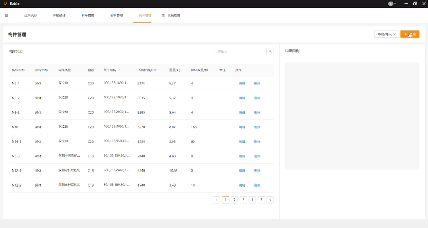Image resolution: width=428 pixels, height=228 pixels.
Task: Go to page 4
Action: 252,200
